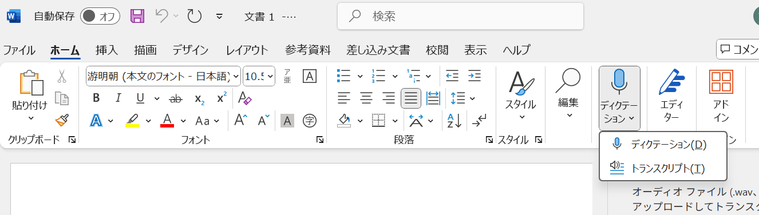This screenshot has width=759, height=215.
Task: Toggle Subscript formatting
Action: (200, 98)
